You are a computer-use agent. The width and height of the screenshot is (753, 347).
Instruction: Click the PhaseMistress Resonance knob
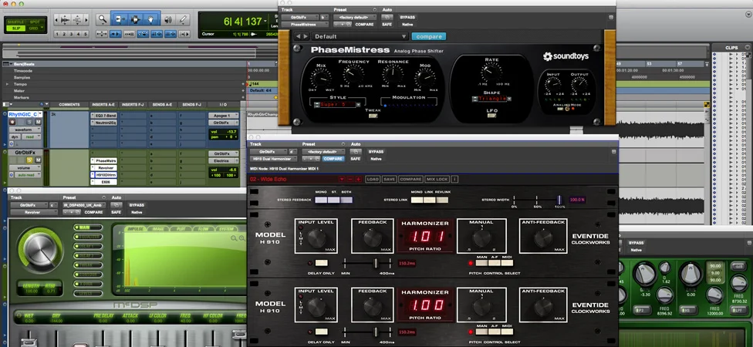click(393, 75)
